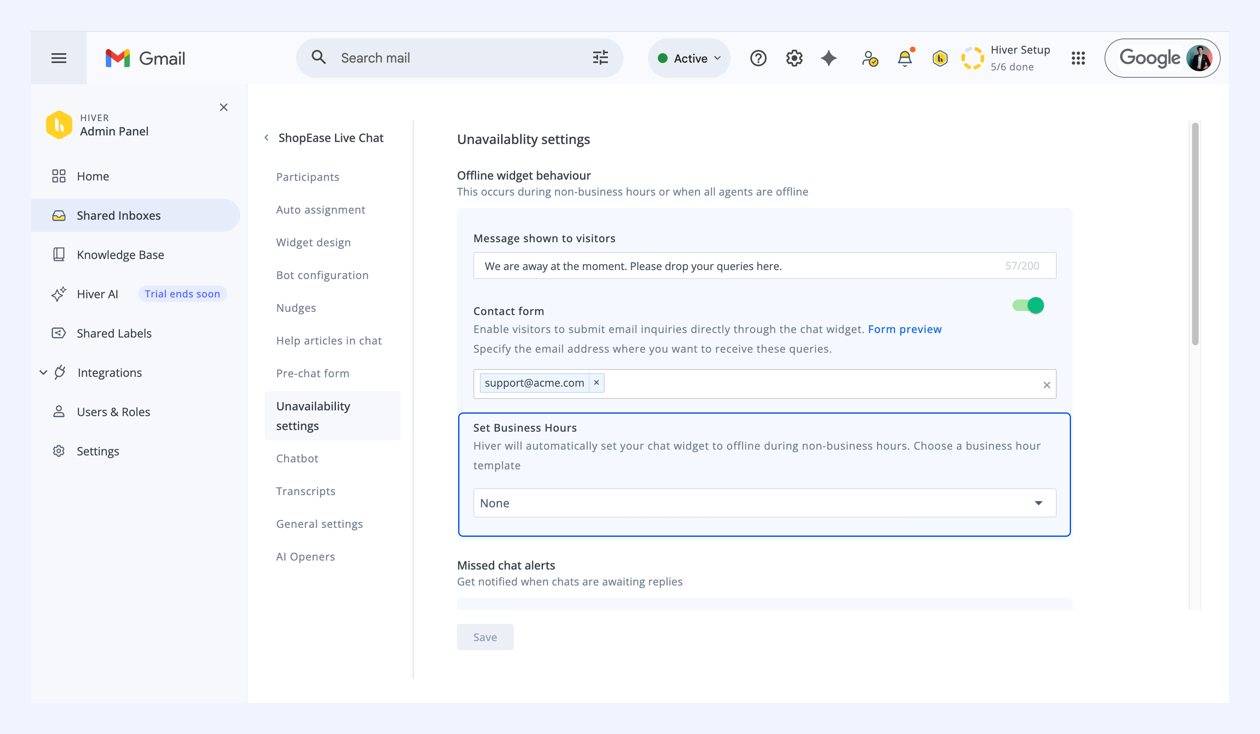
Task: Click the Save button
Action: [485, 637]
